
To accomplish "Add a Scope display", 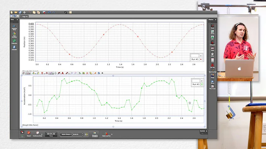I will [212, 32].
